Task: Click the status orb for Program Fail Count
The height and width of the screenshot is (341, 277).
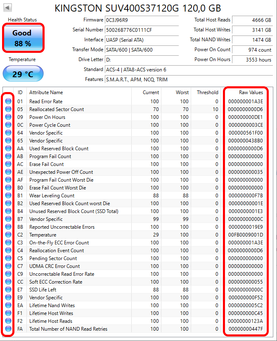Action: [x=8, y=156]
